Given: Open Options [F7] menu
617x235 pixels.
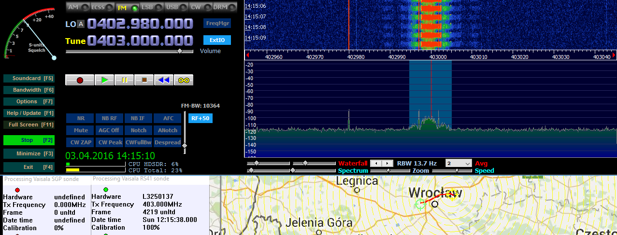Looking at the screenshot, I should [29, 101].
